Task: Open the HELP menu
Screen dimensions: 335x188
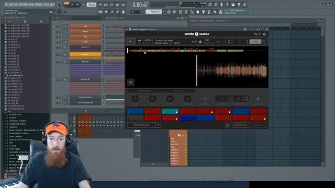Action: [52, 5]
